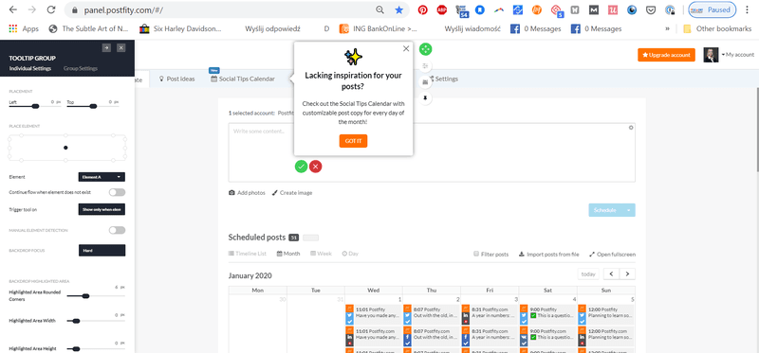Open the Adblock Plus extension icon
Viewport: 759px width, 353px height.
click(x=441, y=9)
